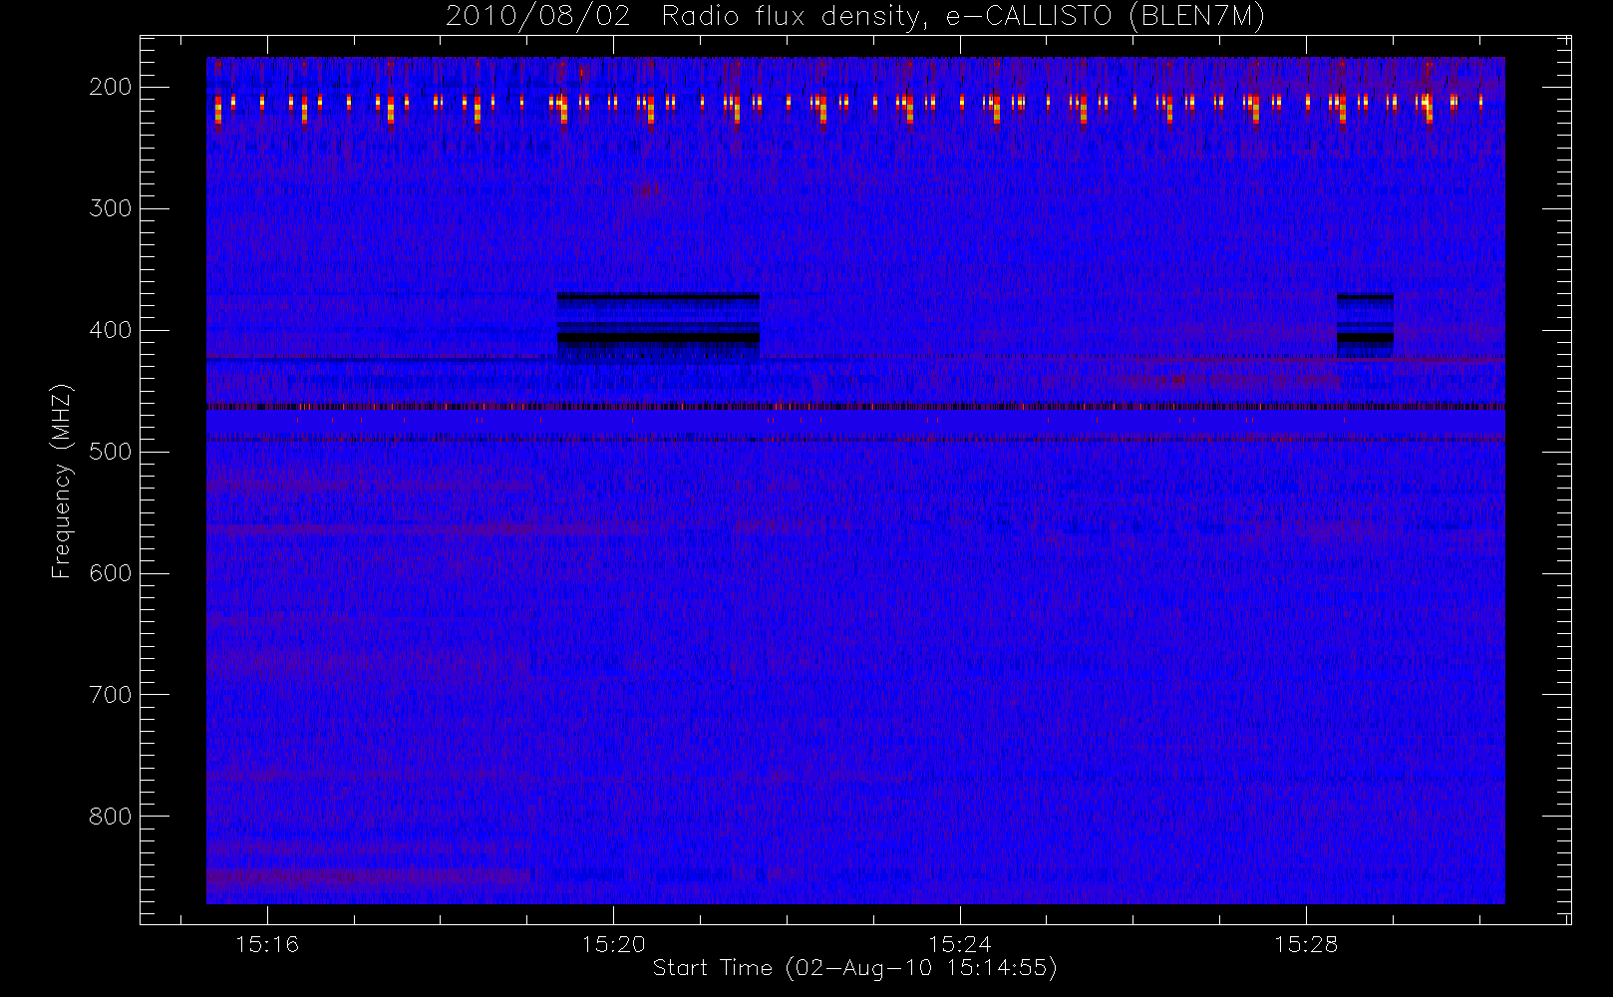Click the 800 frequency tick label
The height and width of the screenshot is (997, 1613).
pos(111,817)
